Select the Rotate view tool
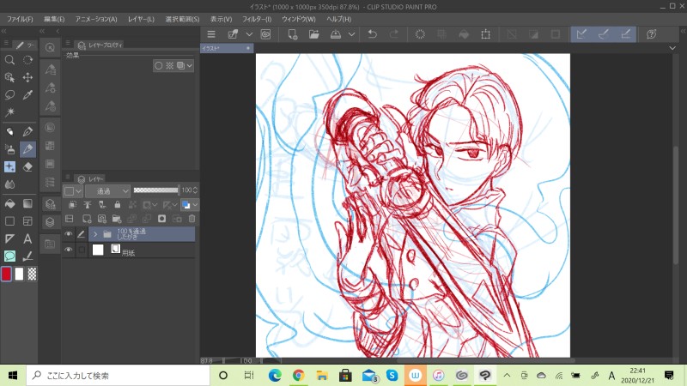This screenshot has height=386, width=687. pos(27,60)
